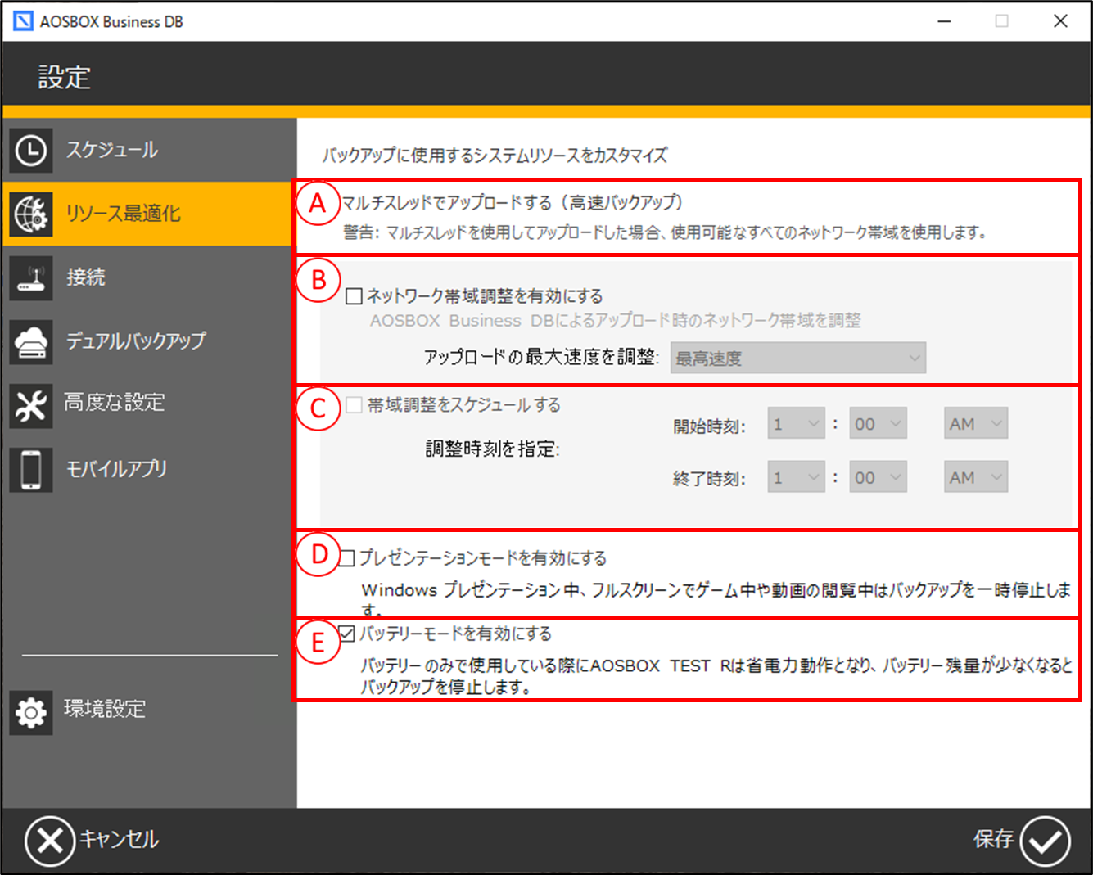Click the 警告 multi-thread warning text
Image resolution: width=1093 pixels, height=875 pixels.
pos(665,233)
